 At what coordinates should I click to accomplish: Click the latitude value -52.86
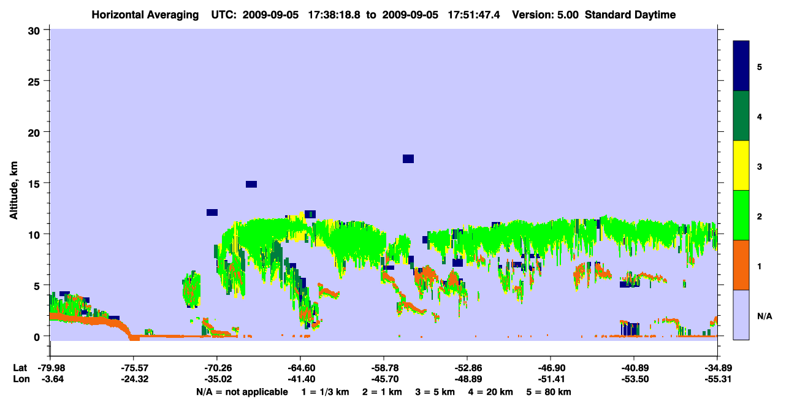coord(467,368)
